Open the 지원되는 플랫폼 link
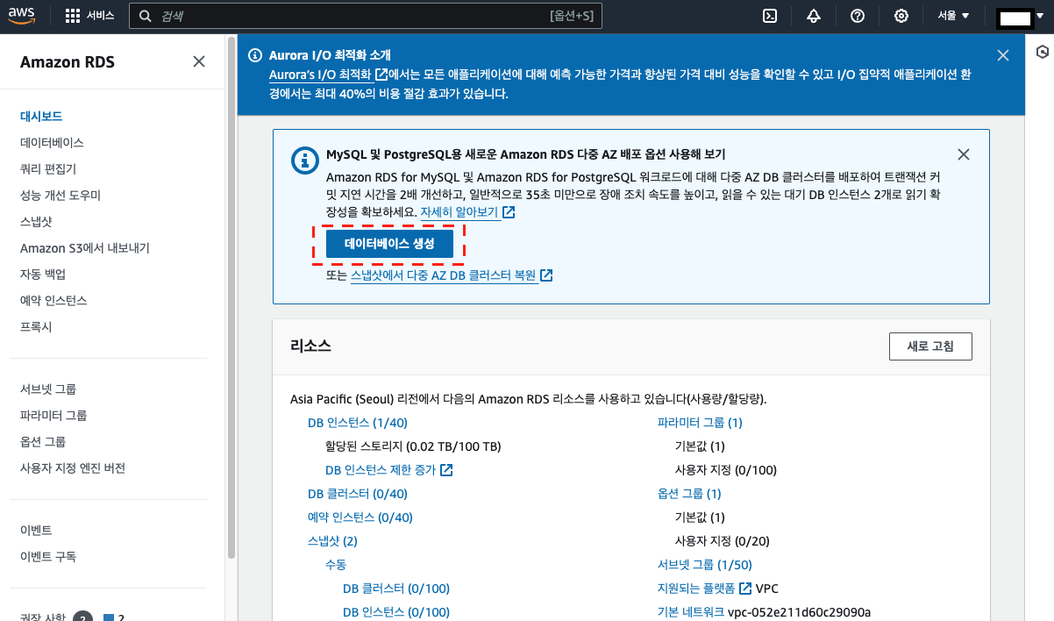This screenshot has height=621, width=1054. (x=705, y=589)
